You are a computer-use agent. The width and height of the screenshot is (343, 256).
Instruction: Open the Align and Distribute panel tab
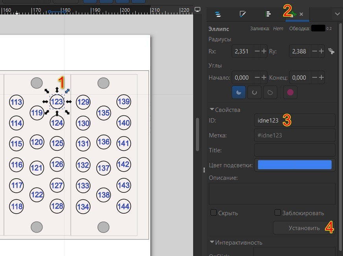(268, 14)
